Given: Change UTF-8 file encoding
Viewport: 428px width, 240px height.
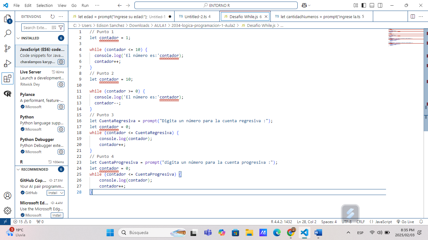Looking at the screenshot, I should click(347, 222).
